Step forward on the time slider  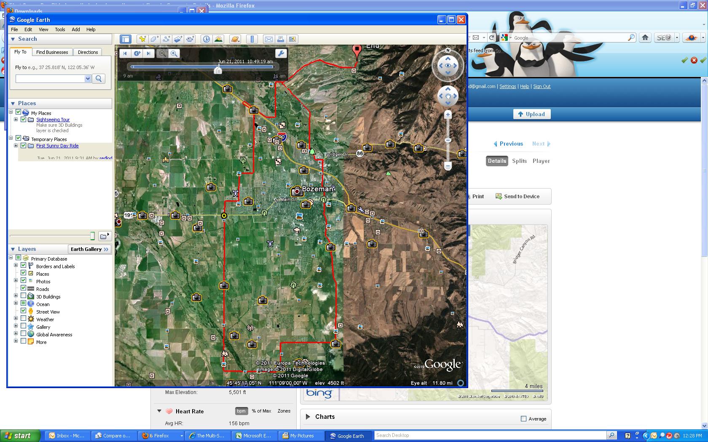[148, 53]
